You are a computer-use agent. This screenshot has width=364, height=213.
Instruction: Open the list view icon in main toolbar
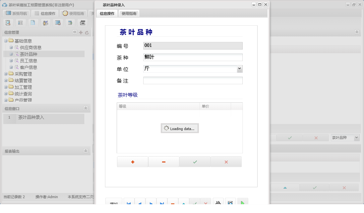click(x=21, y=23)
